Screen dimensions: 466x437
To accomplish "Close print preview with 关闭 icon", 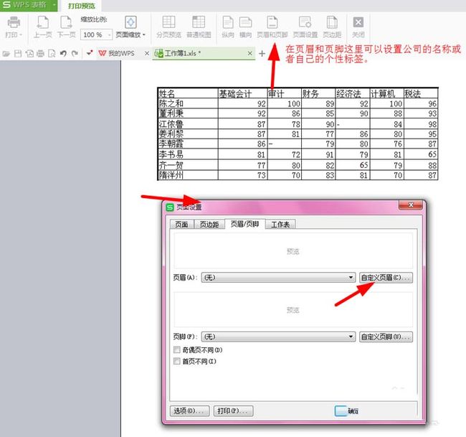I will [358, 27].
